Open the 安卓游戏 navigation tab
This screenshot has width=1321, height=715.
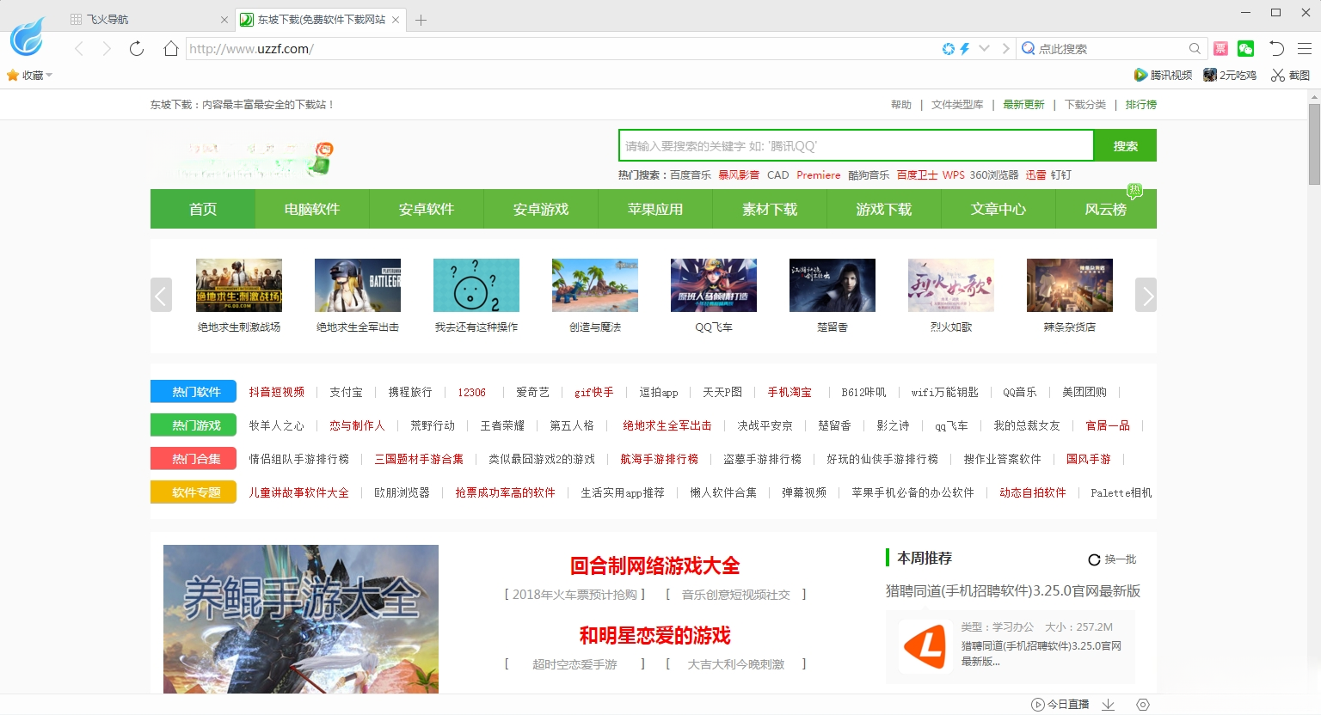[541, 209]
